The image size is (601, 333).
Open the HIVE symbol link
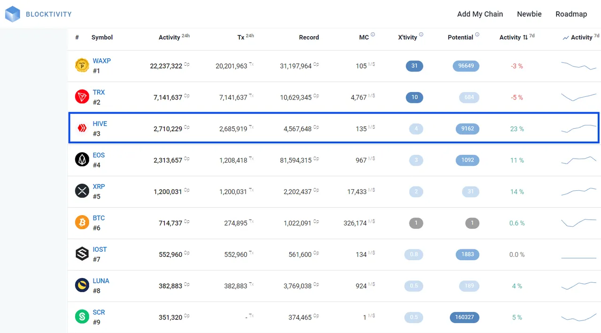(100, 124)
